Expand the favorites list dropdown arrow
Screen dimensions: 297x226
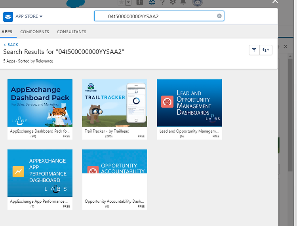point(128,2)
